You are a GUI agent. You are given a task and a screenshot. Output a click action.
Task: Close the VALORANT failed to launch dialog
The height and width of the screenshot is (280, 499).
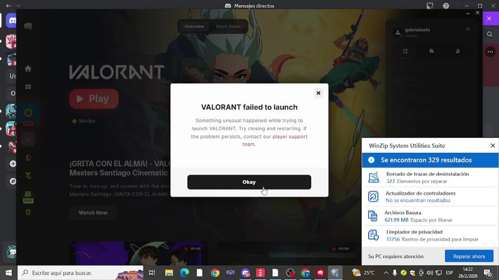point(318,93)
